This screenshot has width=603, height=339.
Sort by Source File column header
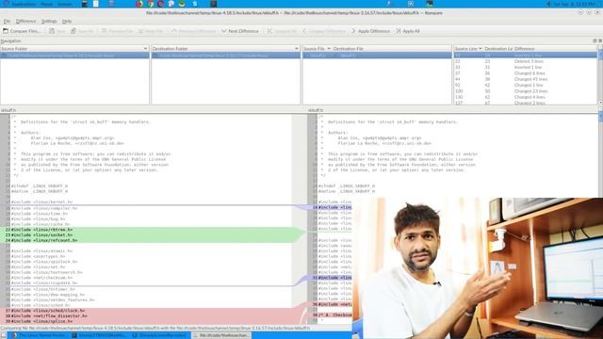pyautogui.click(x=317, y=49)
